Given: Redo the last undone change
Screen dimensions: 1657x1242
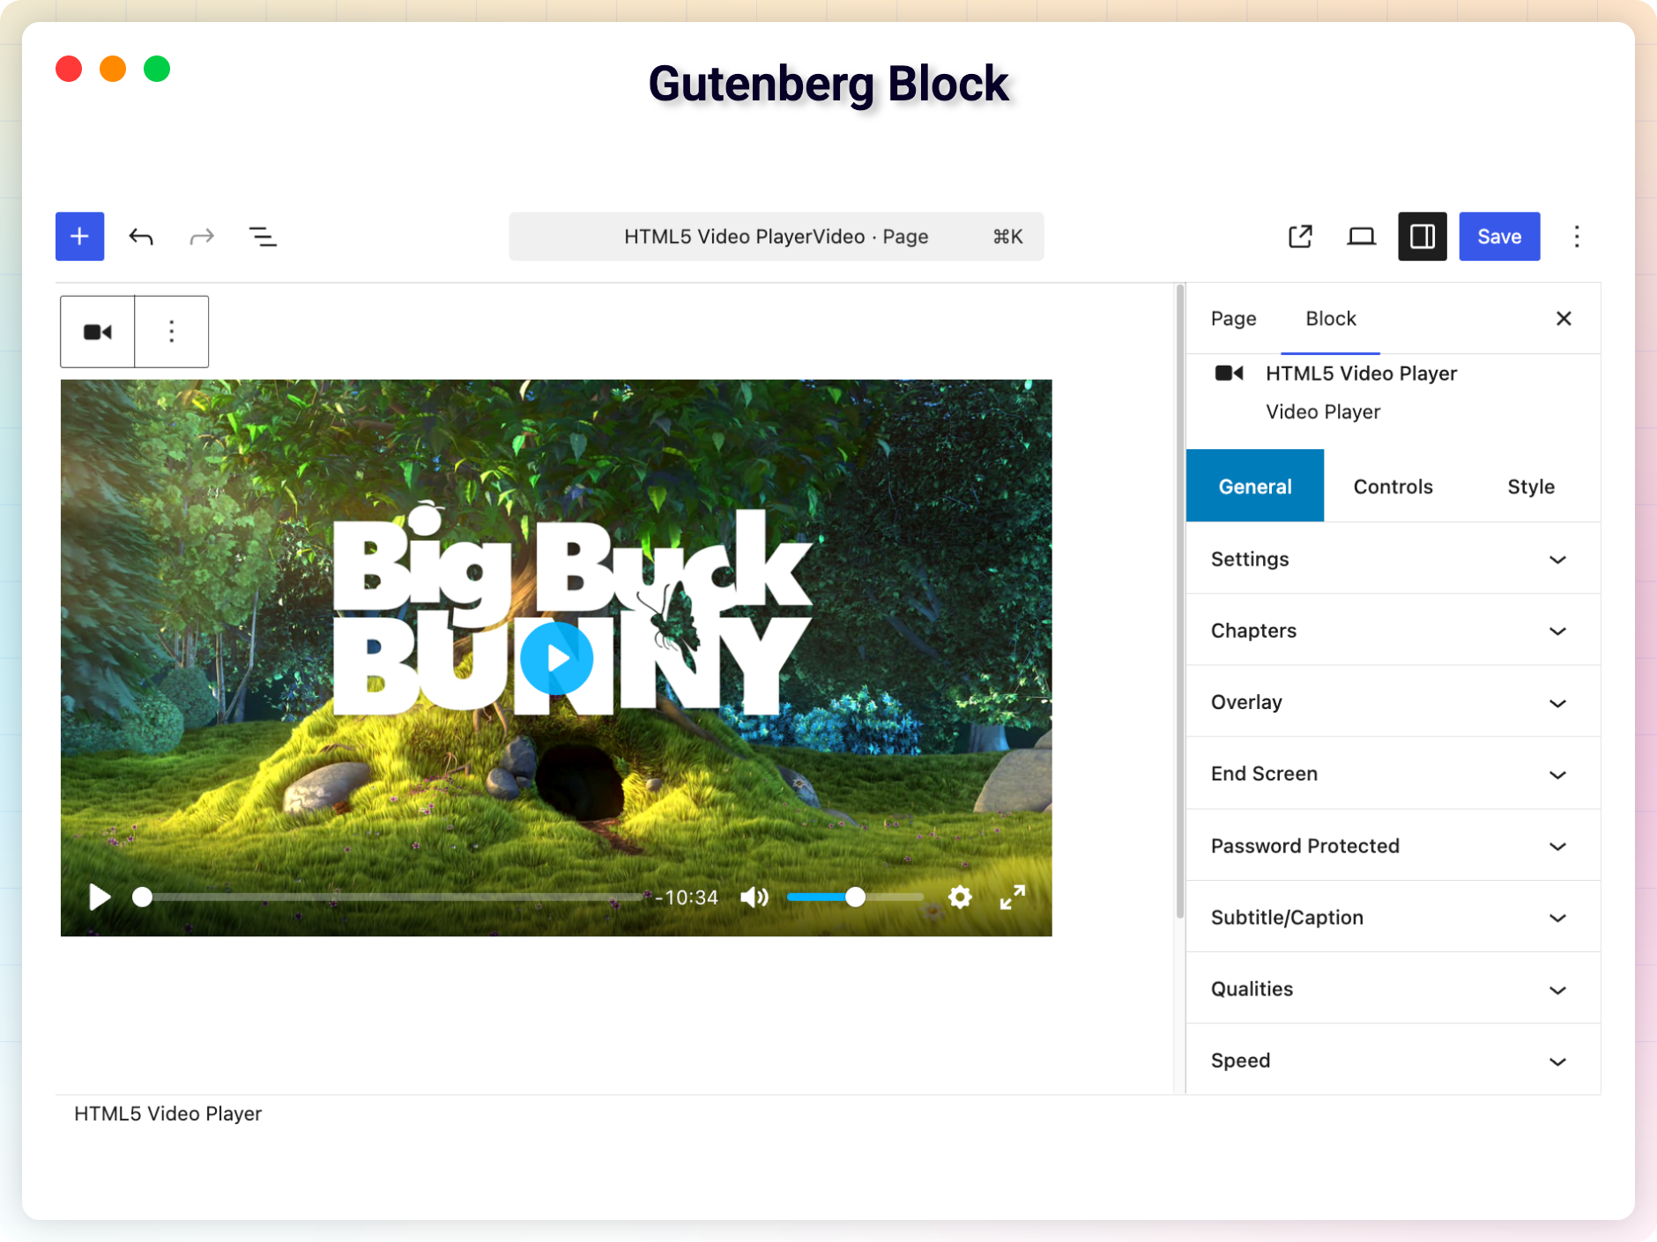Looking at the screenshot, I should point(202,236).
